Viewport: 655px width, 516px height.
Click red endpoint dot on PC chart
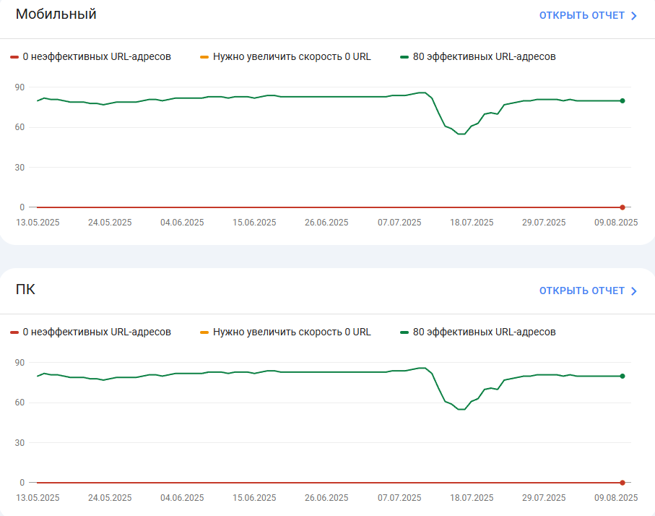pyautogui.click(x=623, y=483)
